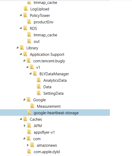132x156 pixels.
Task: Collapse the Google tree node
Action: coord(24,99)
